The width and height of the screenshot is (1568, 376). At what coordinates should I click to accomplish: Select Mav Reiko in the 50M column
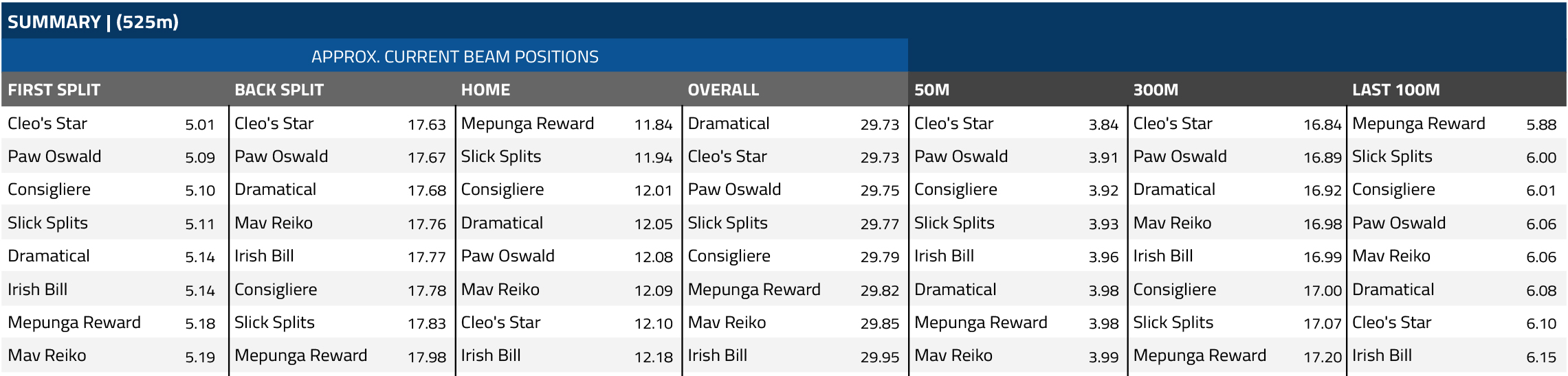pyautogui.click(x=953, y=355)
